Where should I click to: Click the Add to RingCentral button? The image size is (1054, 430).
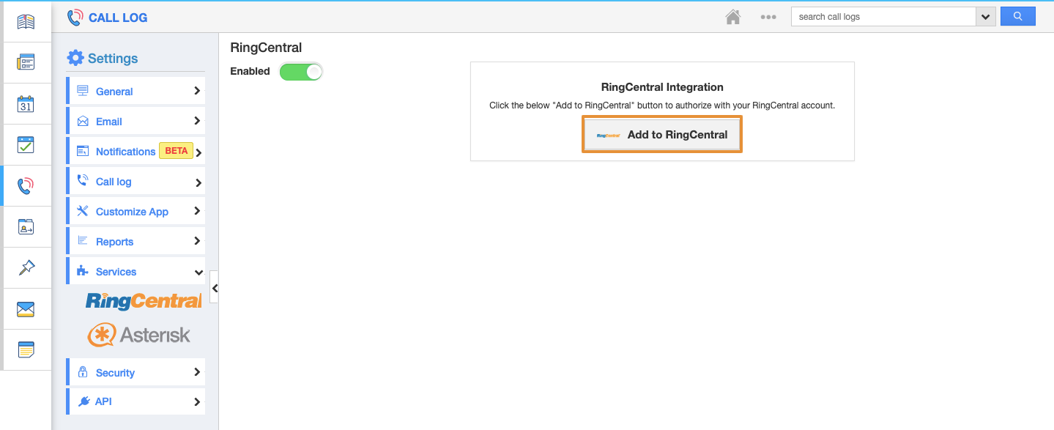(662, 135)
